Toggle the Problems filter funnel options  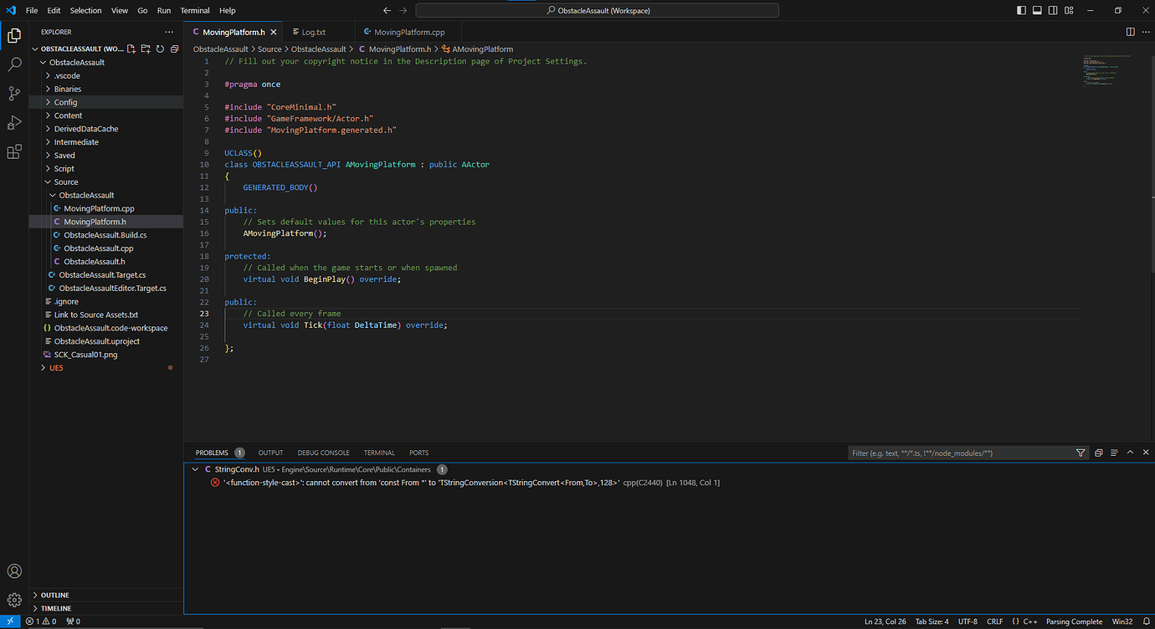(x=1081, y=453)
